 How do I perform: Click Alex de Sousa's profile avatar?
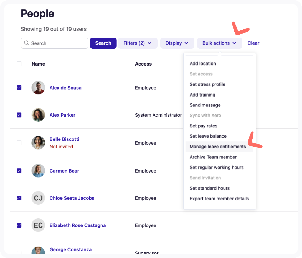pos(38,88)
